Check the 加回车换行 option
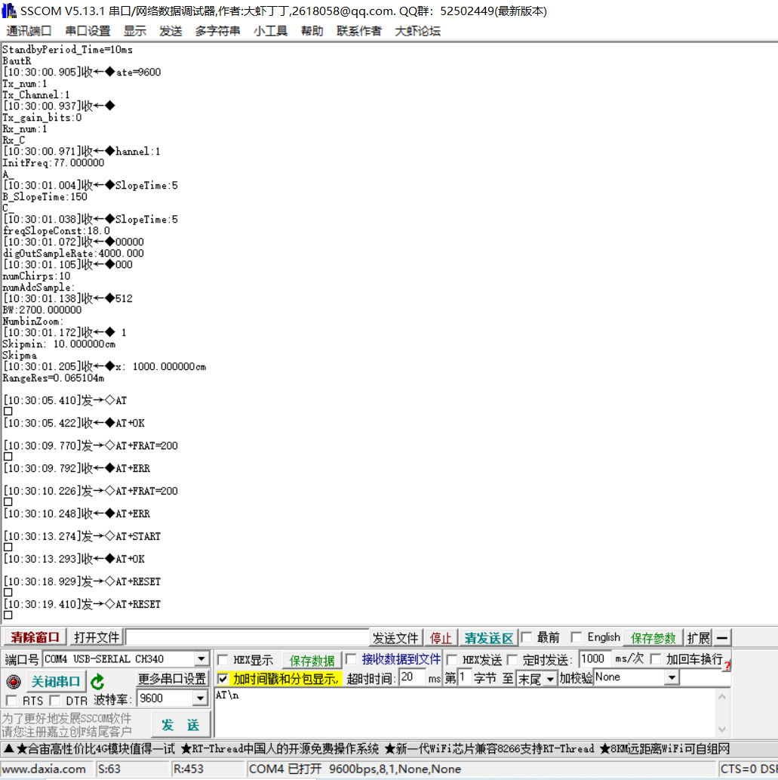Image resolution: width=778 pixels, height=780 pixels. point(656,659)
